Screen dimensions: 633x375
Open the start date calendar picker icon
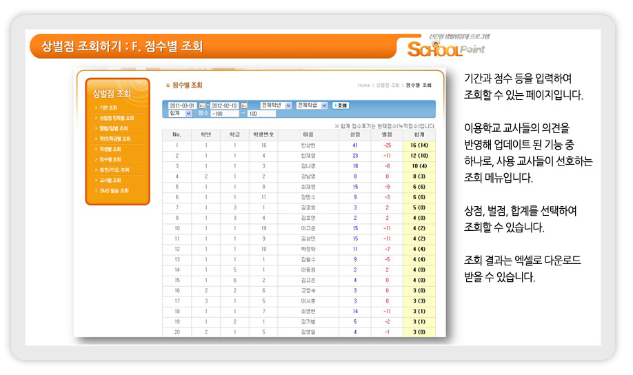[202, 105]
